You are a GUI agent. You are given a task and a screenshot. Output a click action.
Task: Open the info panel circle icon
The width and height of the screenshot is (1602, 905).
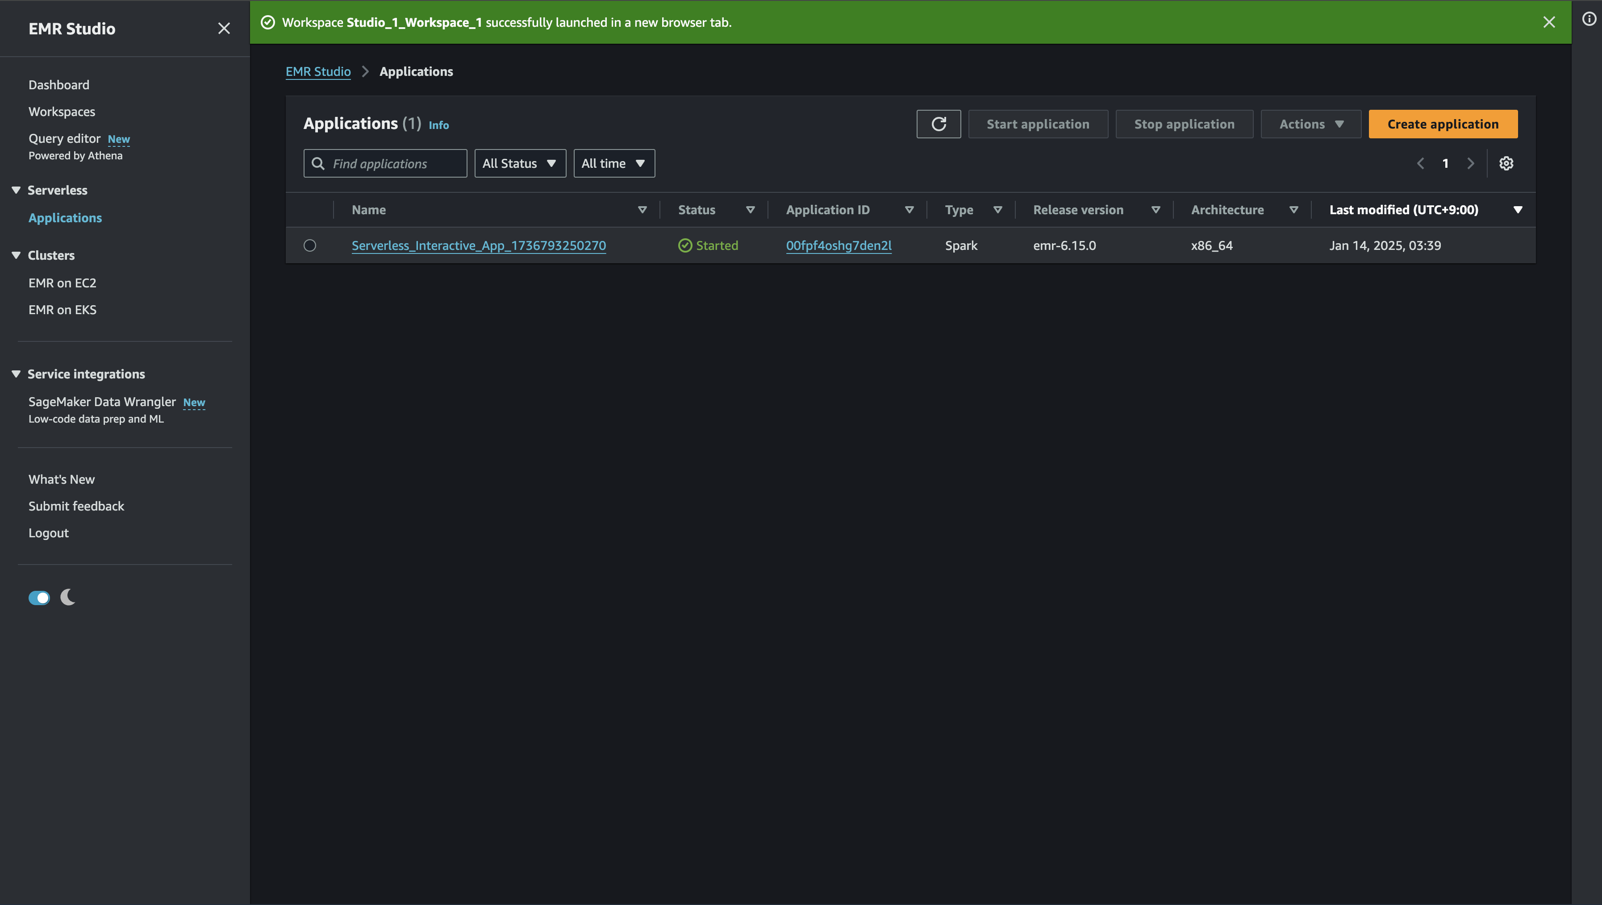point(1589,19)
